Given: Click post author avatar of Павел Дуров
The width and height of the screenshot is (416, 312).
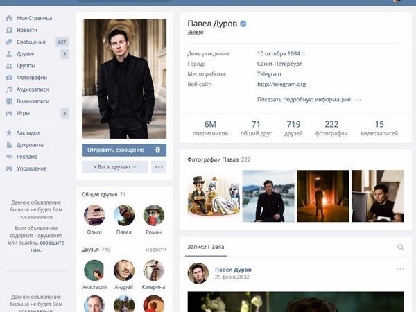Looking at the screenshot, I should [198, 273].
